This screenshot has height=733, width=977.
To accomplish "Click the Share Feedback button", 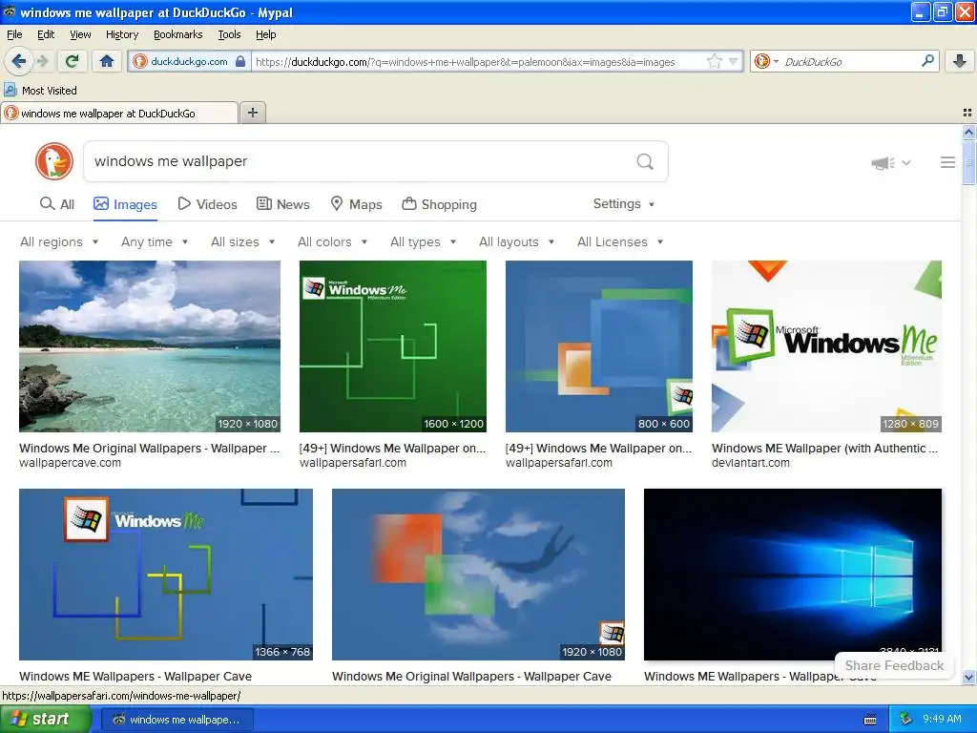I will 894,665.
